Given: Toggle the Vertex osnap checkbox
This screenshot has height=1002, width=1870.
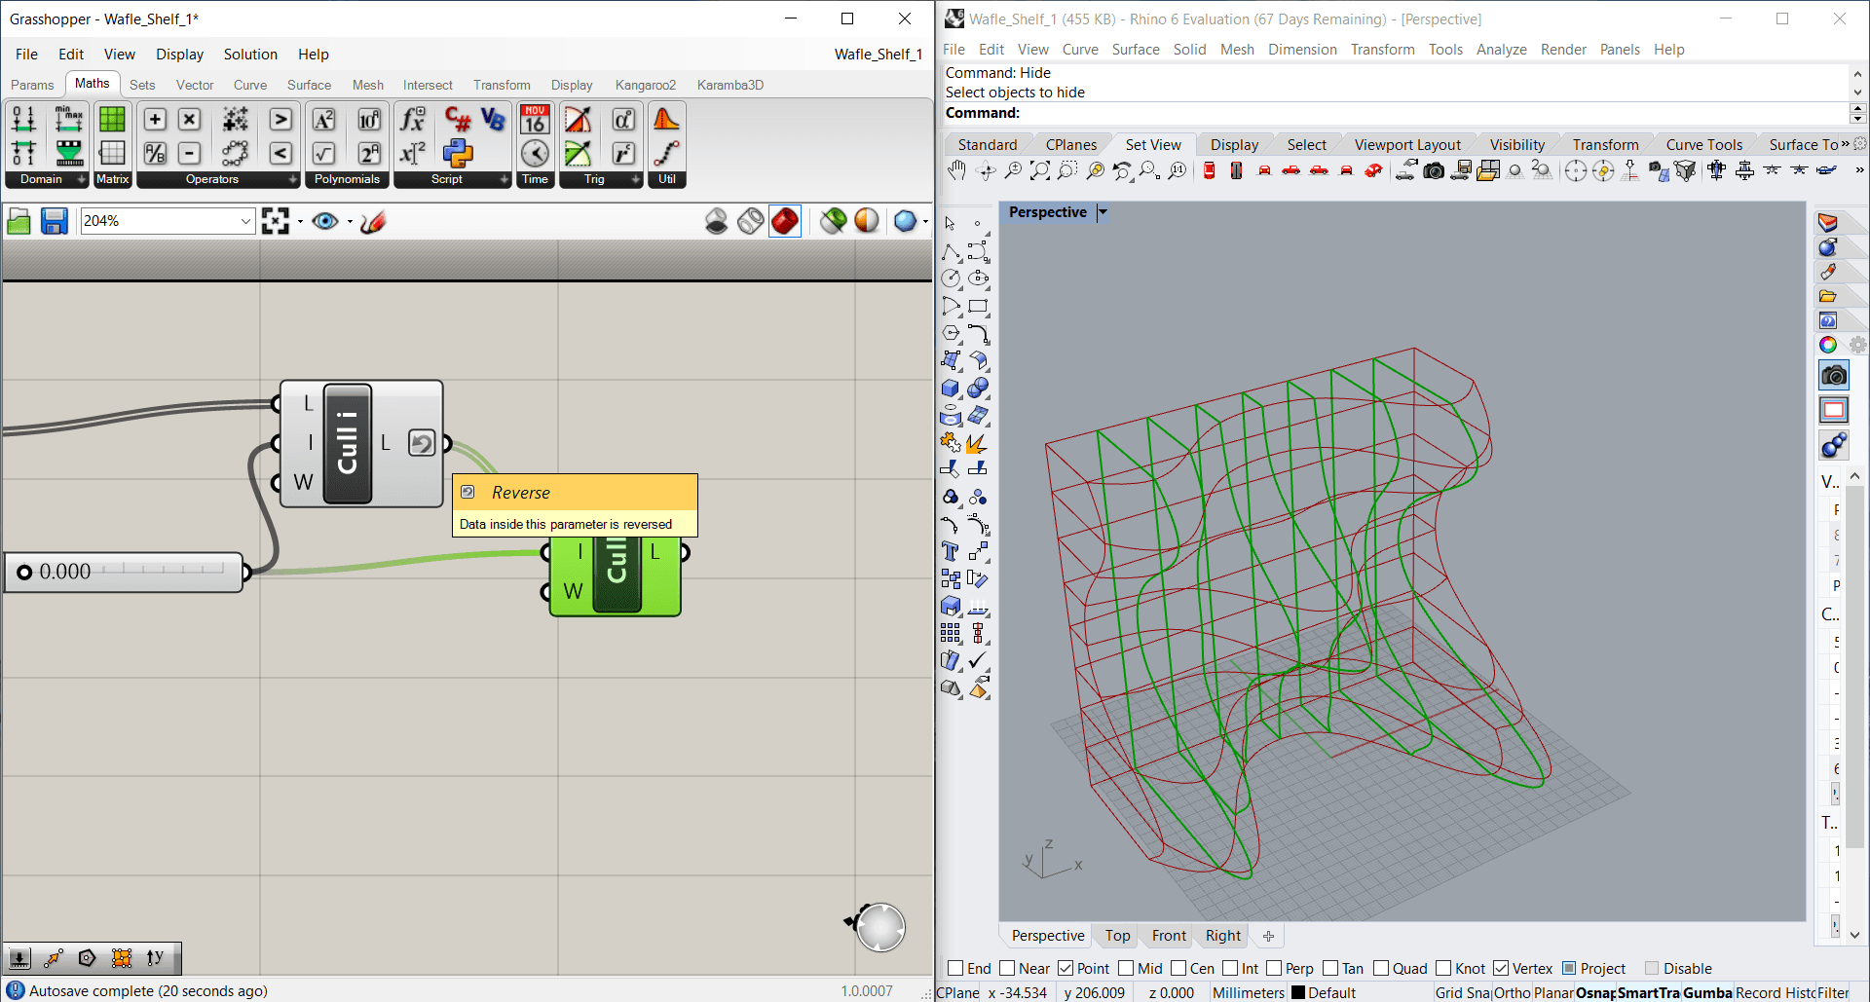Looking at the screenshot, I should (1501, 968).
